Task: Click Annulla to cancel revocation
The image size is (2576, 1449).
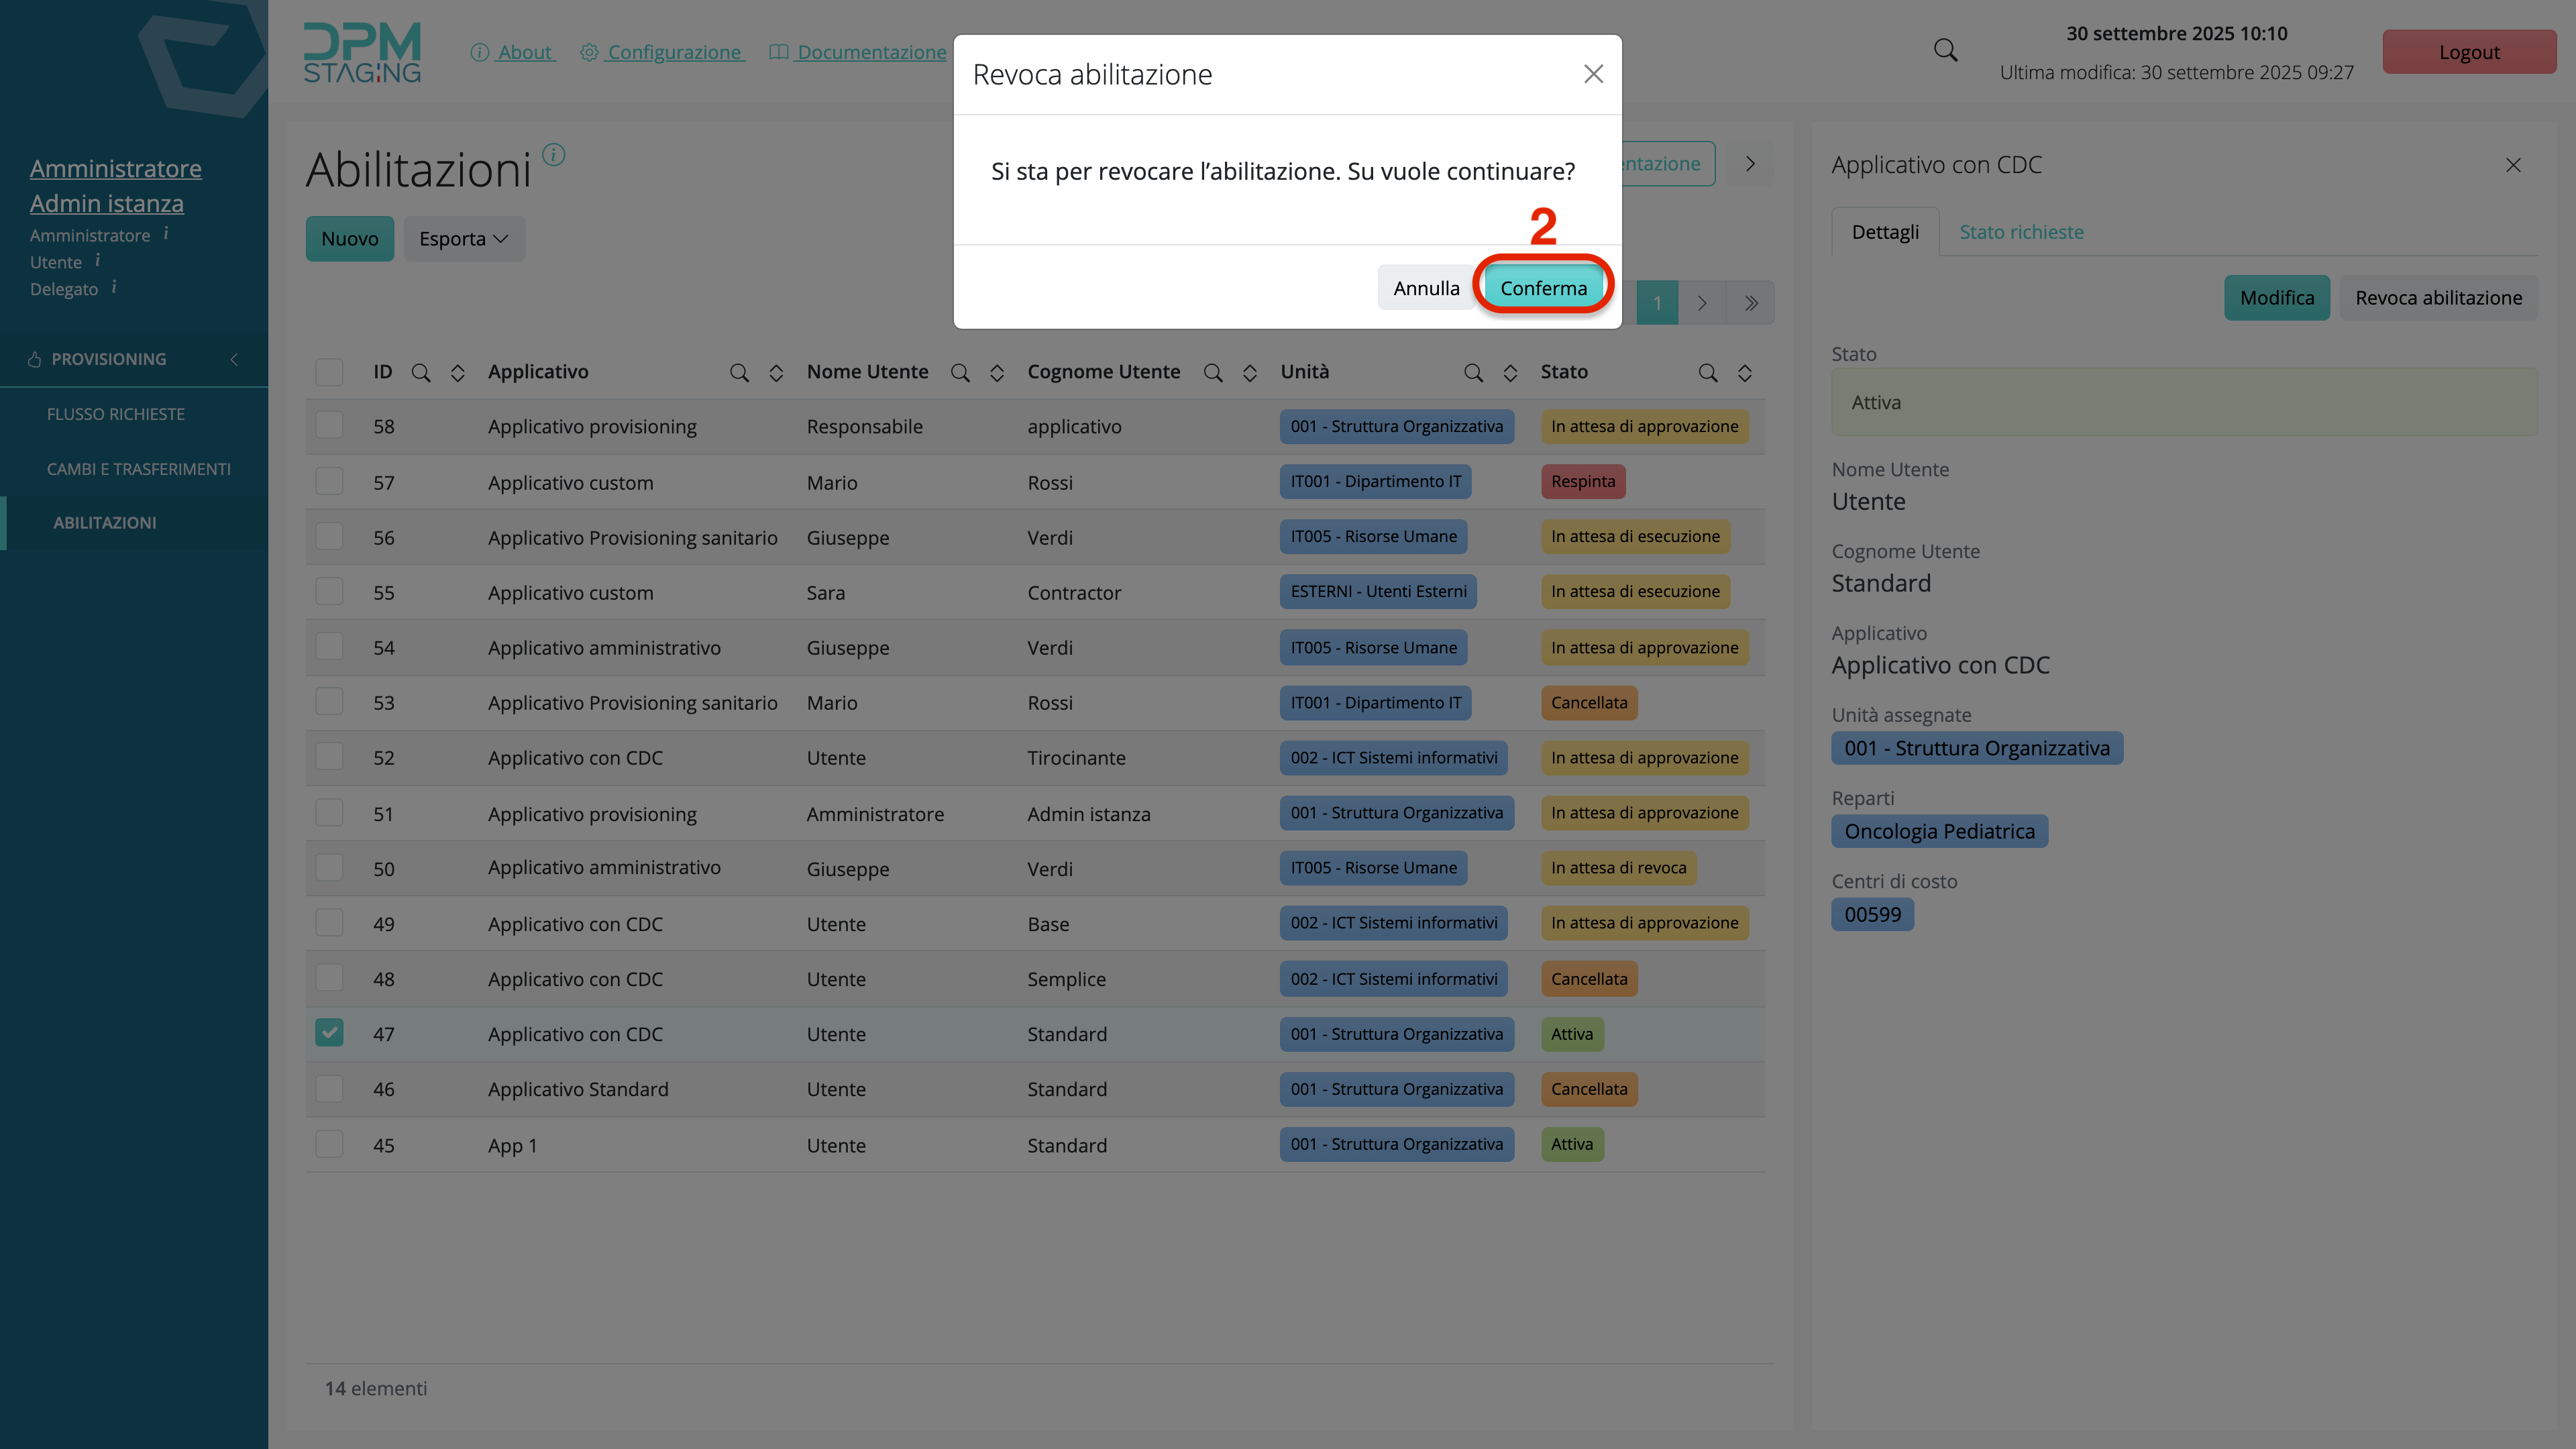Action: (x=1426, y=288)
